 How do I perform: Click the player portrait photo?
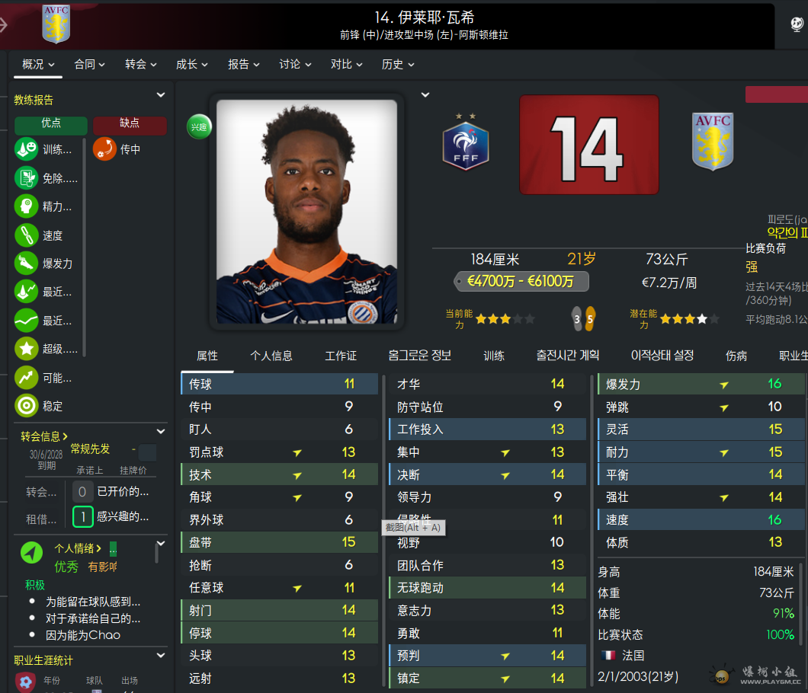(306, 212)
